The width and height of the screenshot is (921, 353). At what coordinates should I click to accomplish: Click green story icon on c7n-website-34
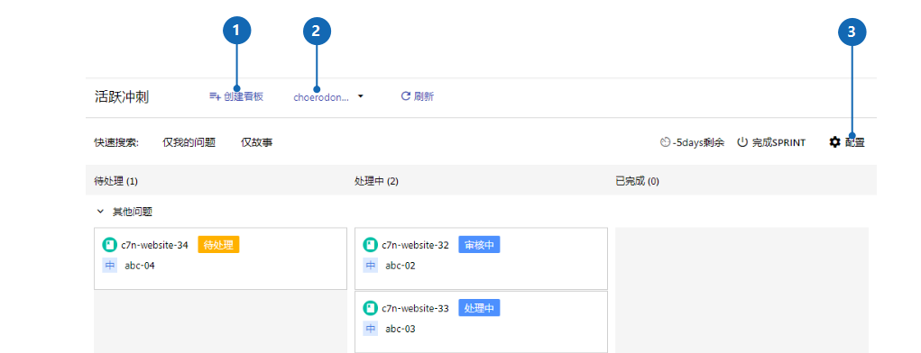pyautogui.click(x=109, y=245)
